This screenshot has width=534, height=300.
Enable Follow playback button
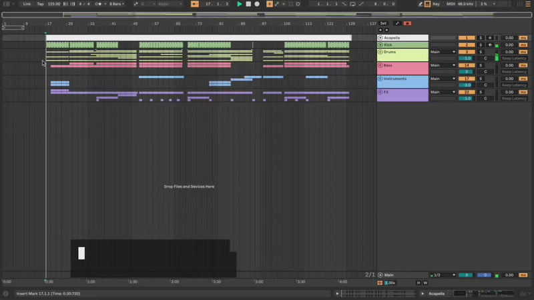pyautogui.click(x=194, y=4)
